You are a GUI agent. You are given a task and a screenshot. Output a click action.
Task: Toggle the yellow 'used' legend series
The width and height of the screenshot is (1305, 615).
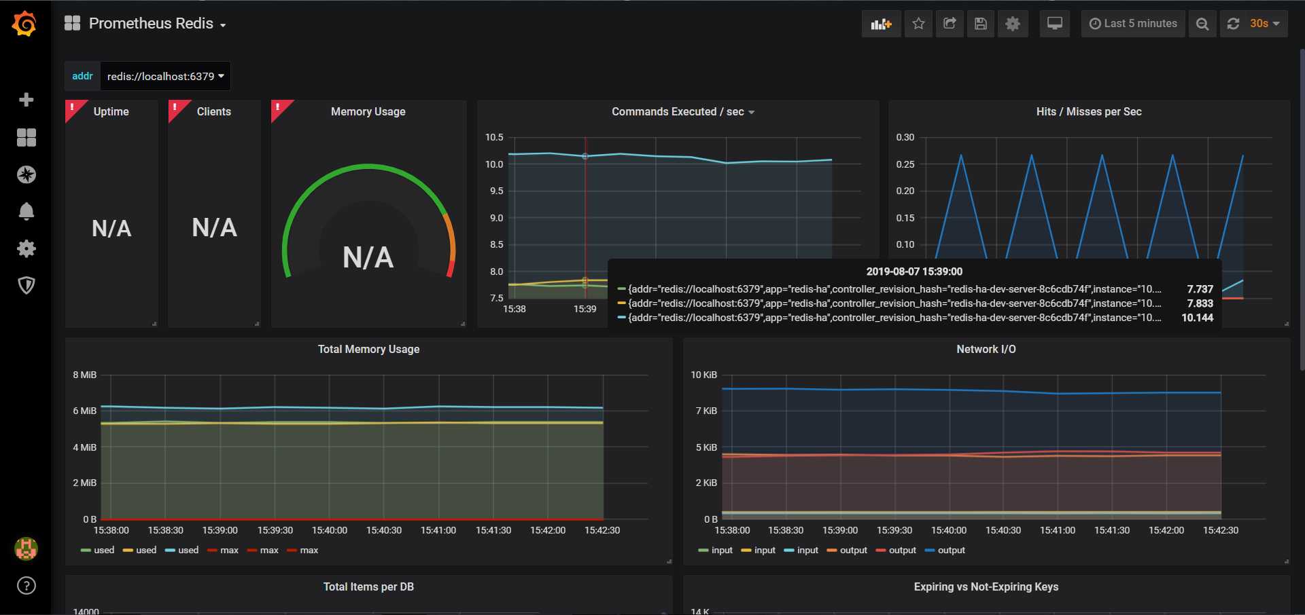tap(146, 550)
